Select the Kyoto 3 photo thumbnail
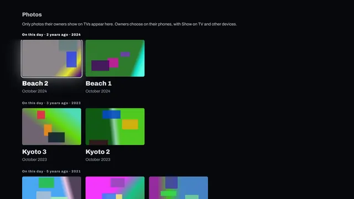 click(x=51, y=127)
